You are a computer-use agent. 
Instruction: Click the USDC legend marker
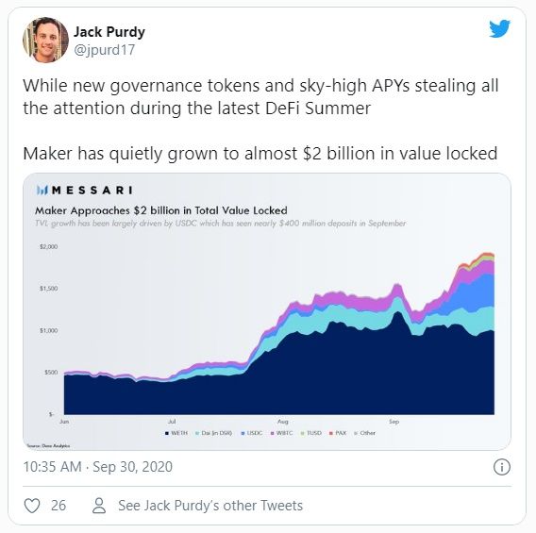[x=243, y=433]
